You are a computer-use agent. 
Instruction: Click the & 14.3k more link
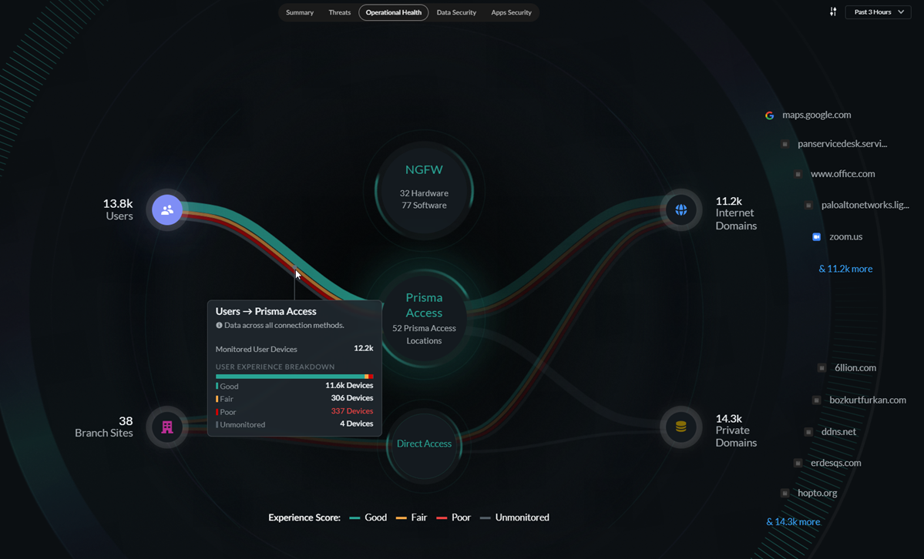pyautogui.click(x=793, y=522)
